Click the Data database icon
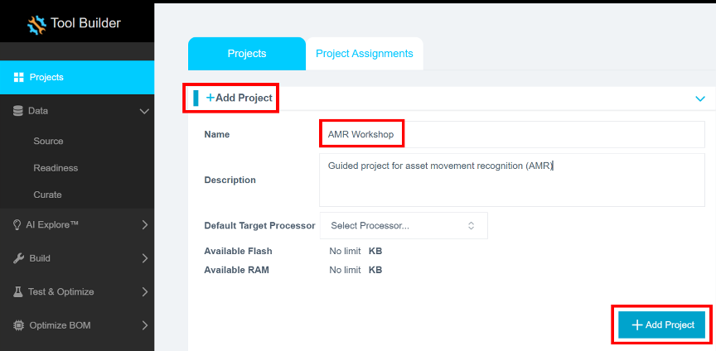Screen dimensions: 716x351 tap(18, 111)
